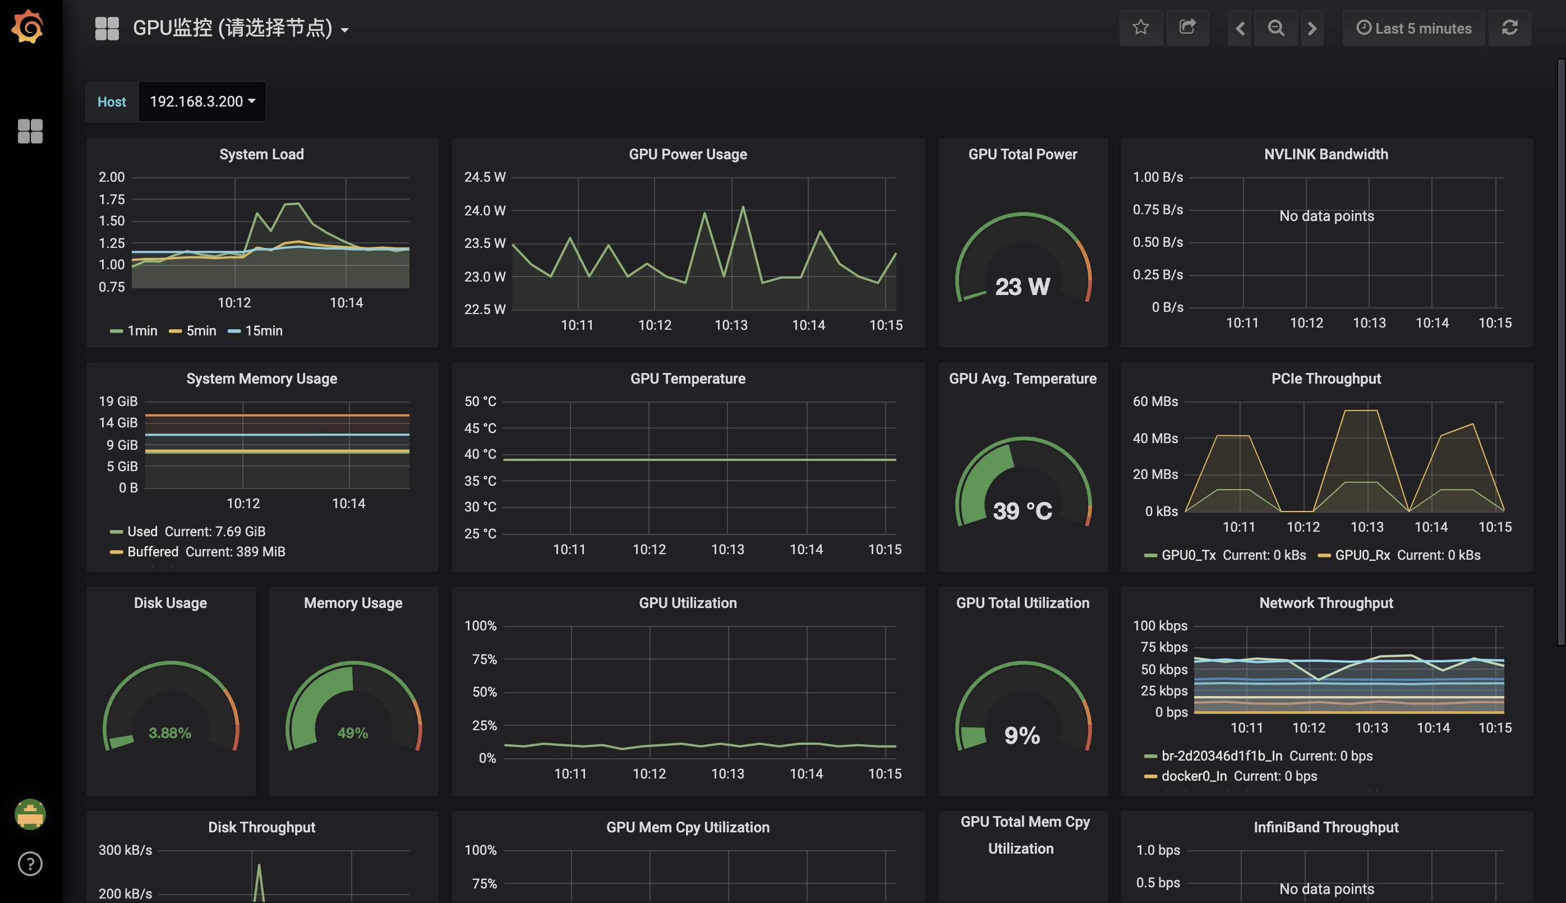The width and height of the screenshot is (1566, 903).
Task: Click the Share dashboard icon
Action: [1187, 28]
